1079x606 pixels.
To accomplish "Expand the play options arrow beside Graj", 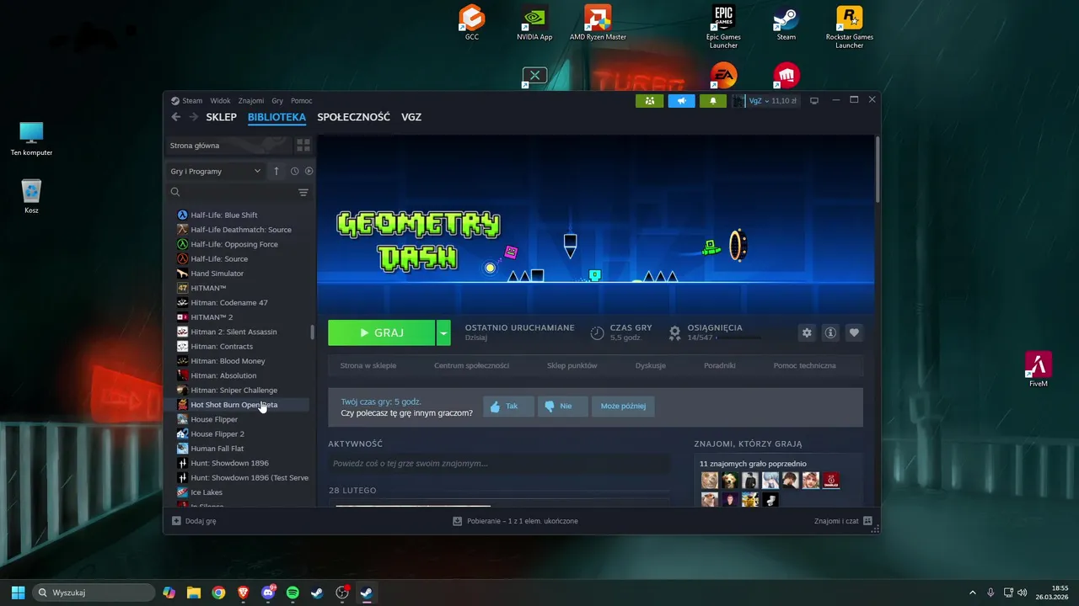I will point(443,332).
